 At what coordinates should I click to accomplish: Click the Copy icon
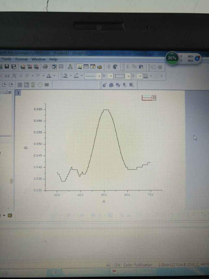(134, 67)
